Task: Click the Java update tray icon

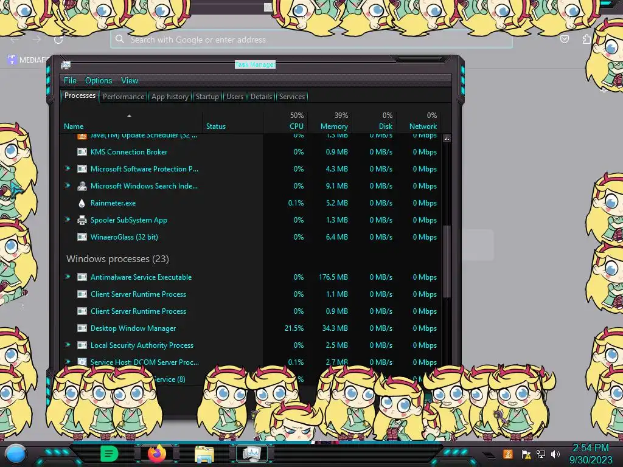Action: 508,454
